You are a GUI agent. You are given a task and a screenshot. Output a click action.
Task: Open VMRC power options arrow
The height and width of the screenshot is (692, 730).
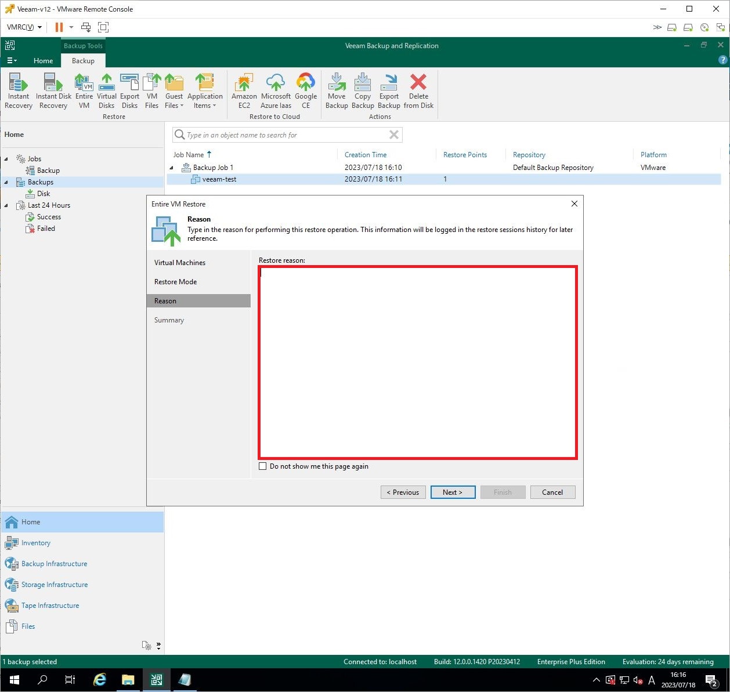coord(71,27)
